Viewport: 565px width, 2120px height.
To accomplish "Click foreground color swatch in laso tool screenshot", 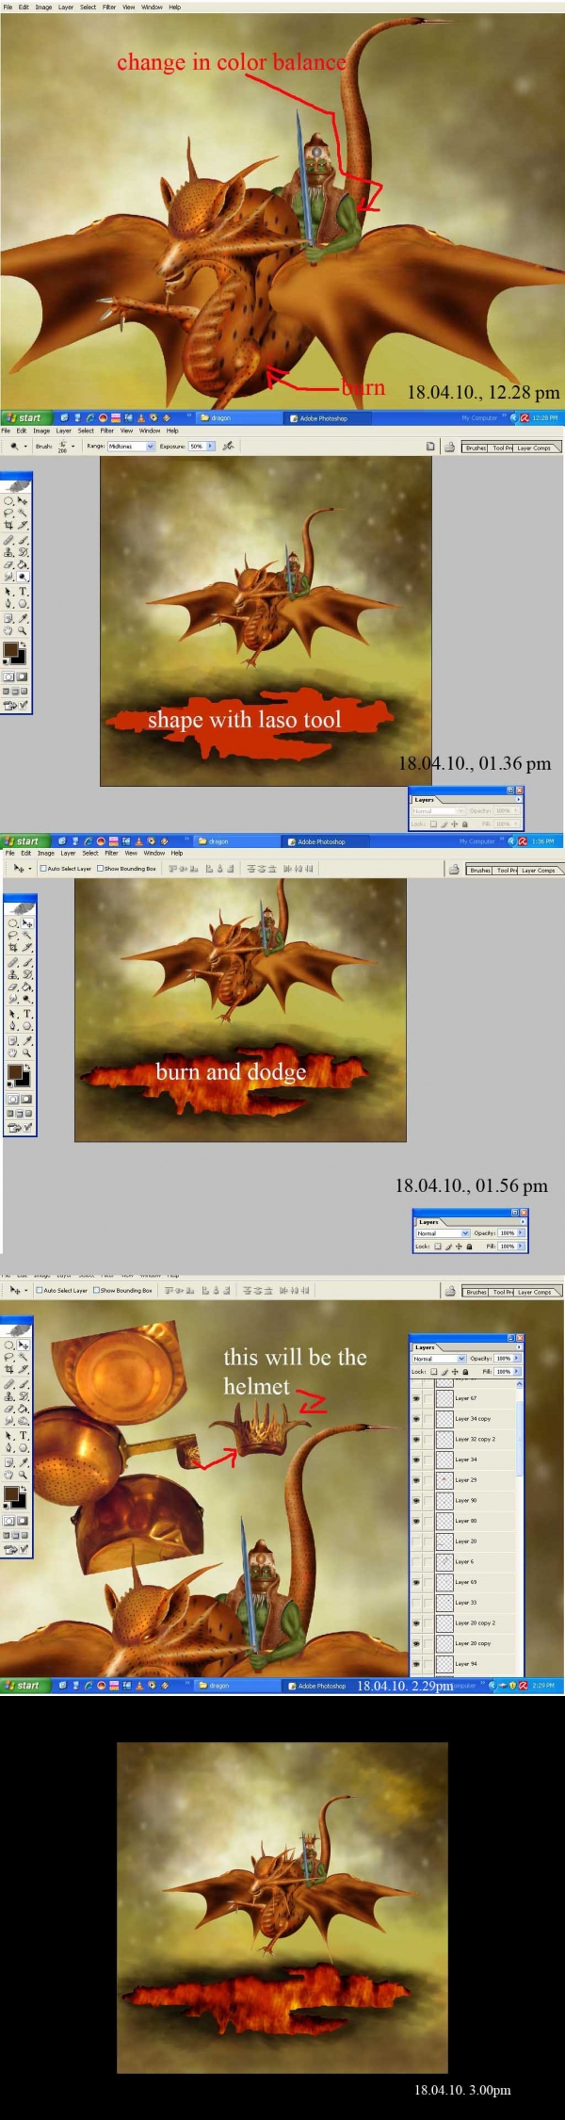I will point(11,649).
